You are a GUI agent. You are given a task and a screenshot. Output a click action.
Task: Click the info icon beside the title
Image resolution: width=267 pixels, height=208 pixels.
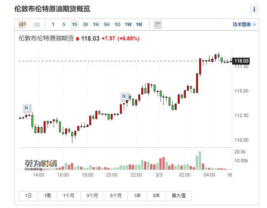tap(254, 9)
